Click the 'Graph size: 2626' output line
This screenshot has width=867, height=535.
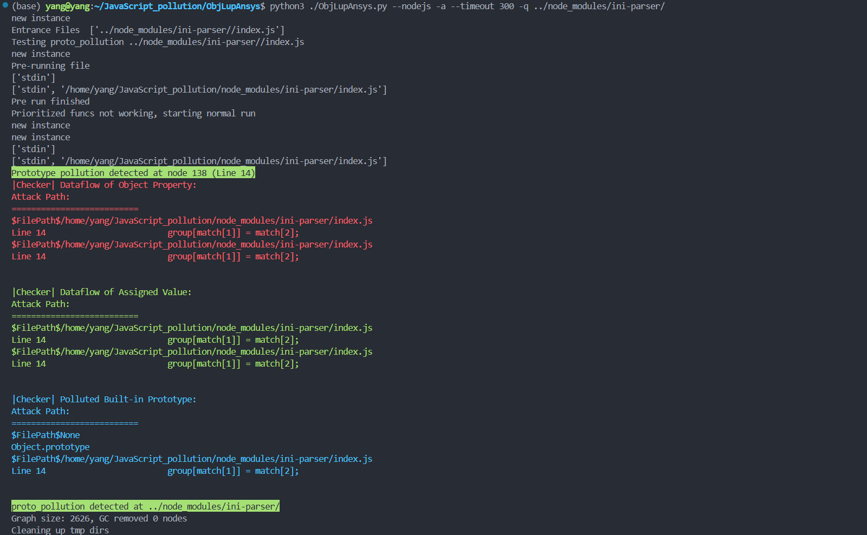pyautogui.click(x=99, y=519)
